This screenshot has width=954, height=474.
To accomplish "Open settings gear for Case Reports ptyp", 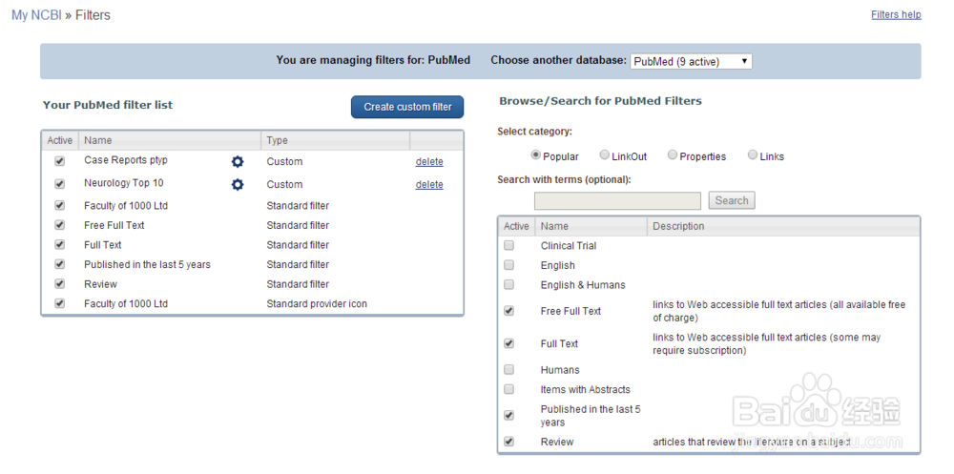I will 238,162.
